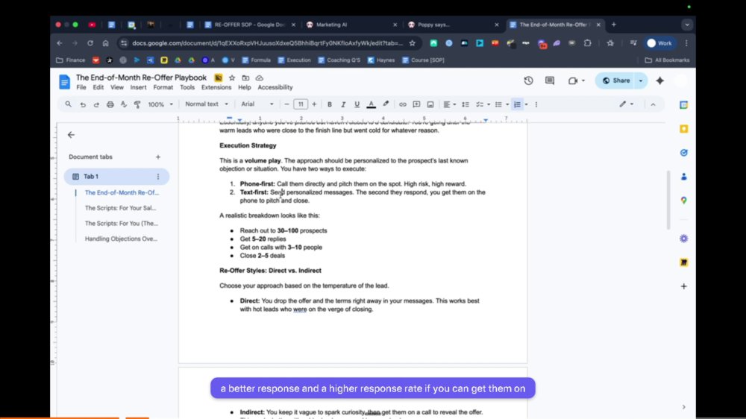The image size is (746, 419).
Task: Open the comments panel icon
Action: point(550,81)
